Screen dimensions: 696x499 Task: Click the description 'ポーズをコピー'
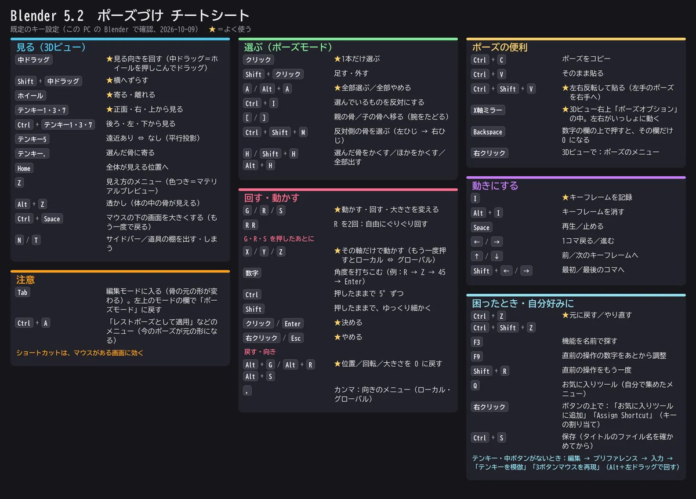click(586, 59)
